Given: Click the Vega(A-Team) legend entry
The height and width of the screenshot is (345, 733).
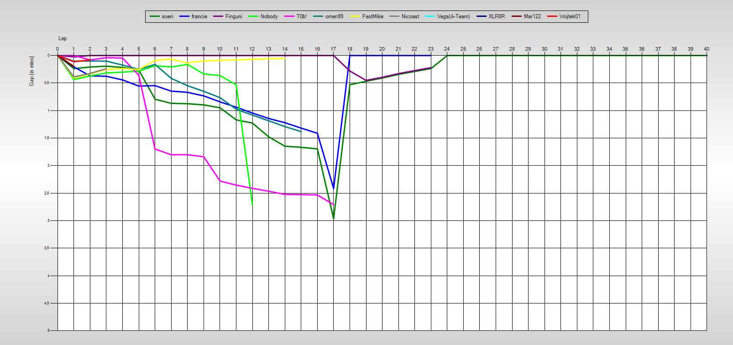Looking at the screenshot, I should point(453,16).
